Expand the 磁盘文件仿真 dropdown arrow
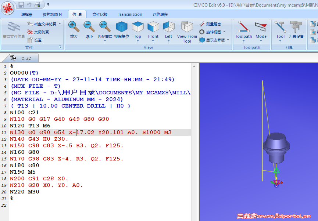318x221 pixels. point(60,24)
